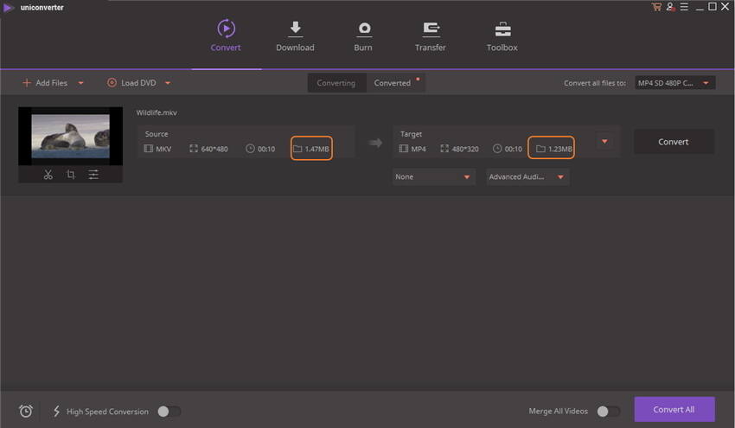735x428 pixels.
Task: Click the Wildlife.mkv video thumbnail
Action: [70, 136]
